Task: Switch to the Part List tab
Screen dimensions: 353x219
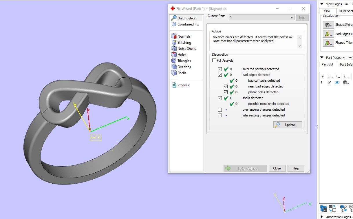Action: (x=328, y=65)
